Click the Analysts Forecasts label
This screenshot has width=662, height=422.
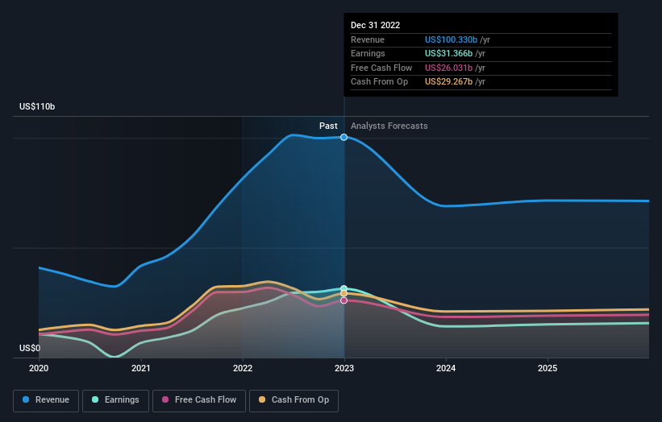coord(389,126)
